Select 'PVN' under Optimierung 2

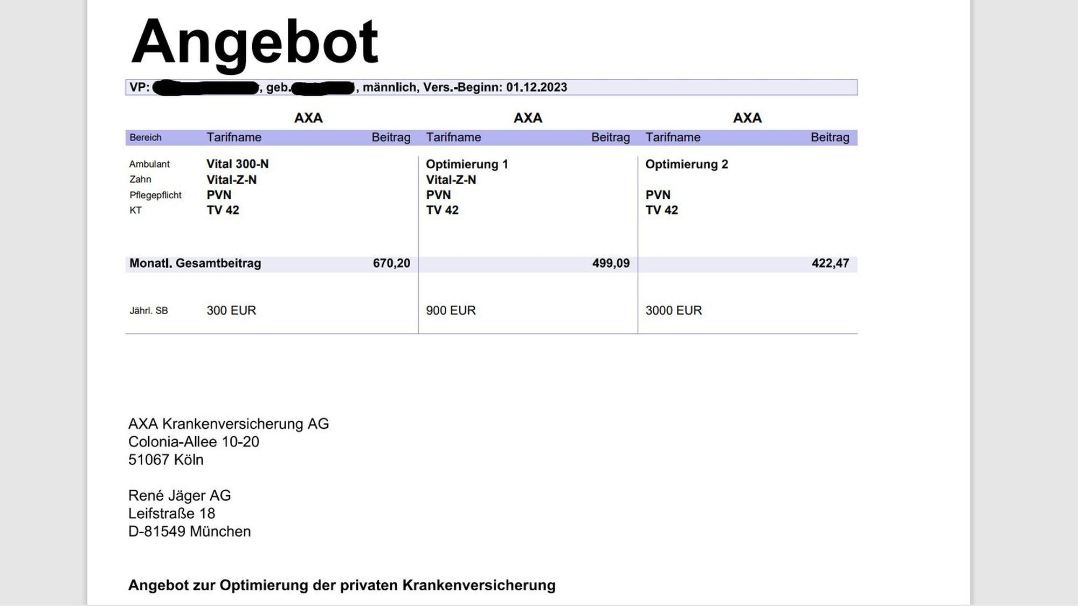coord(658,194)
